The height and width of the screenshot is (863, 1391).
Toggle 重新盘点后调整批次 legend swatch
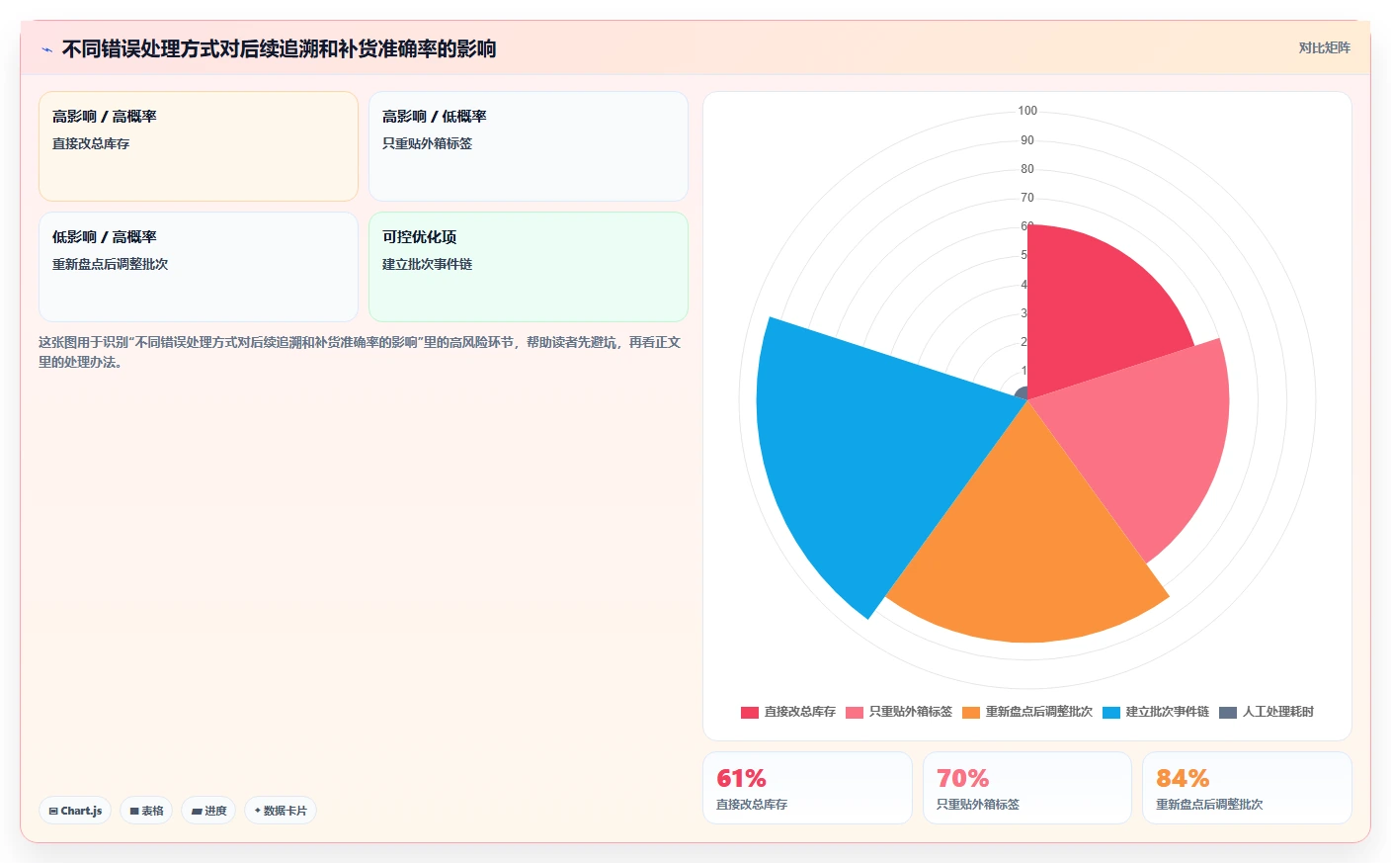tap(971, 712)
